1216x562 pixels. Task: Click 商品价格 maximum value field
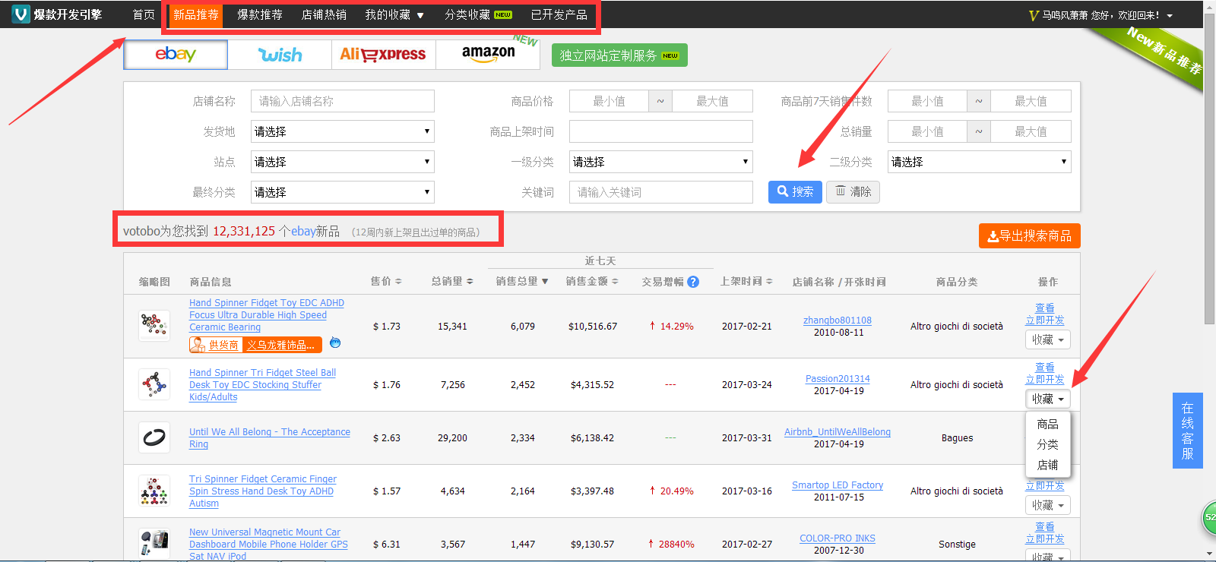point(713,101)
